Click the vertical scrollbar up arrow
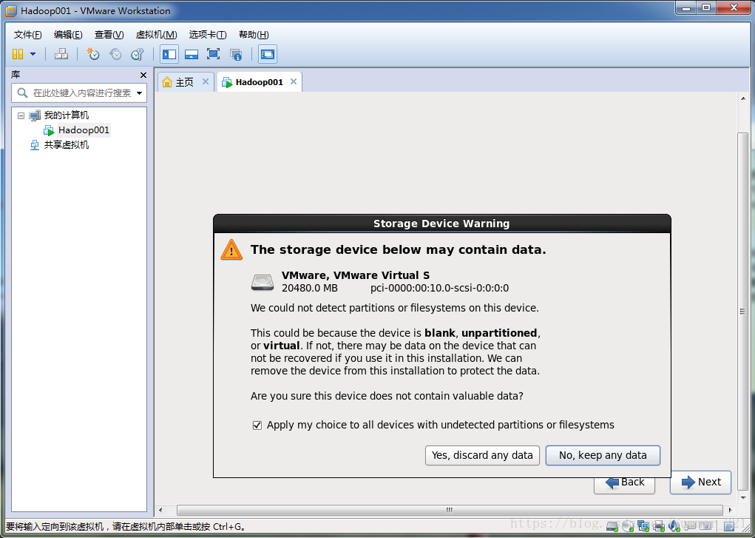Image resolution: width=755 pixels, height=538 pixels. [743, 99]
